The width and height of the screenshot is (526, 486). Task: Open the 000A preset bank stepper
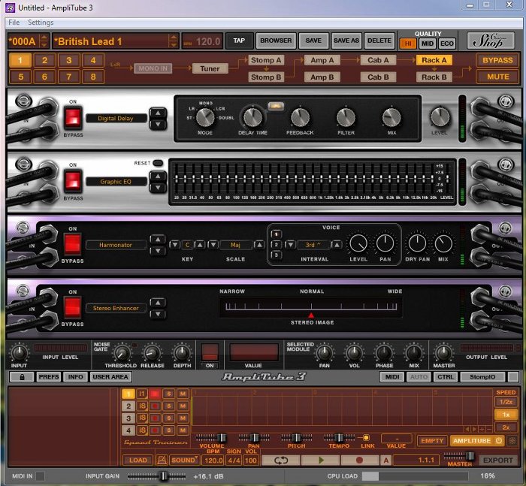44,41
